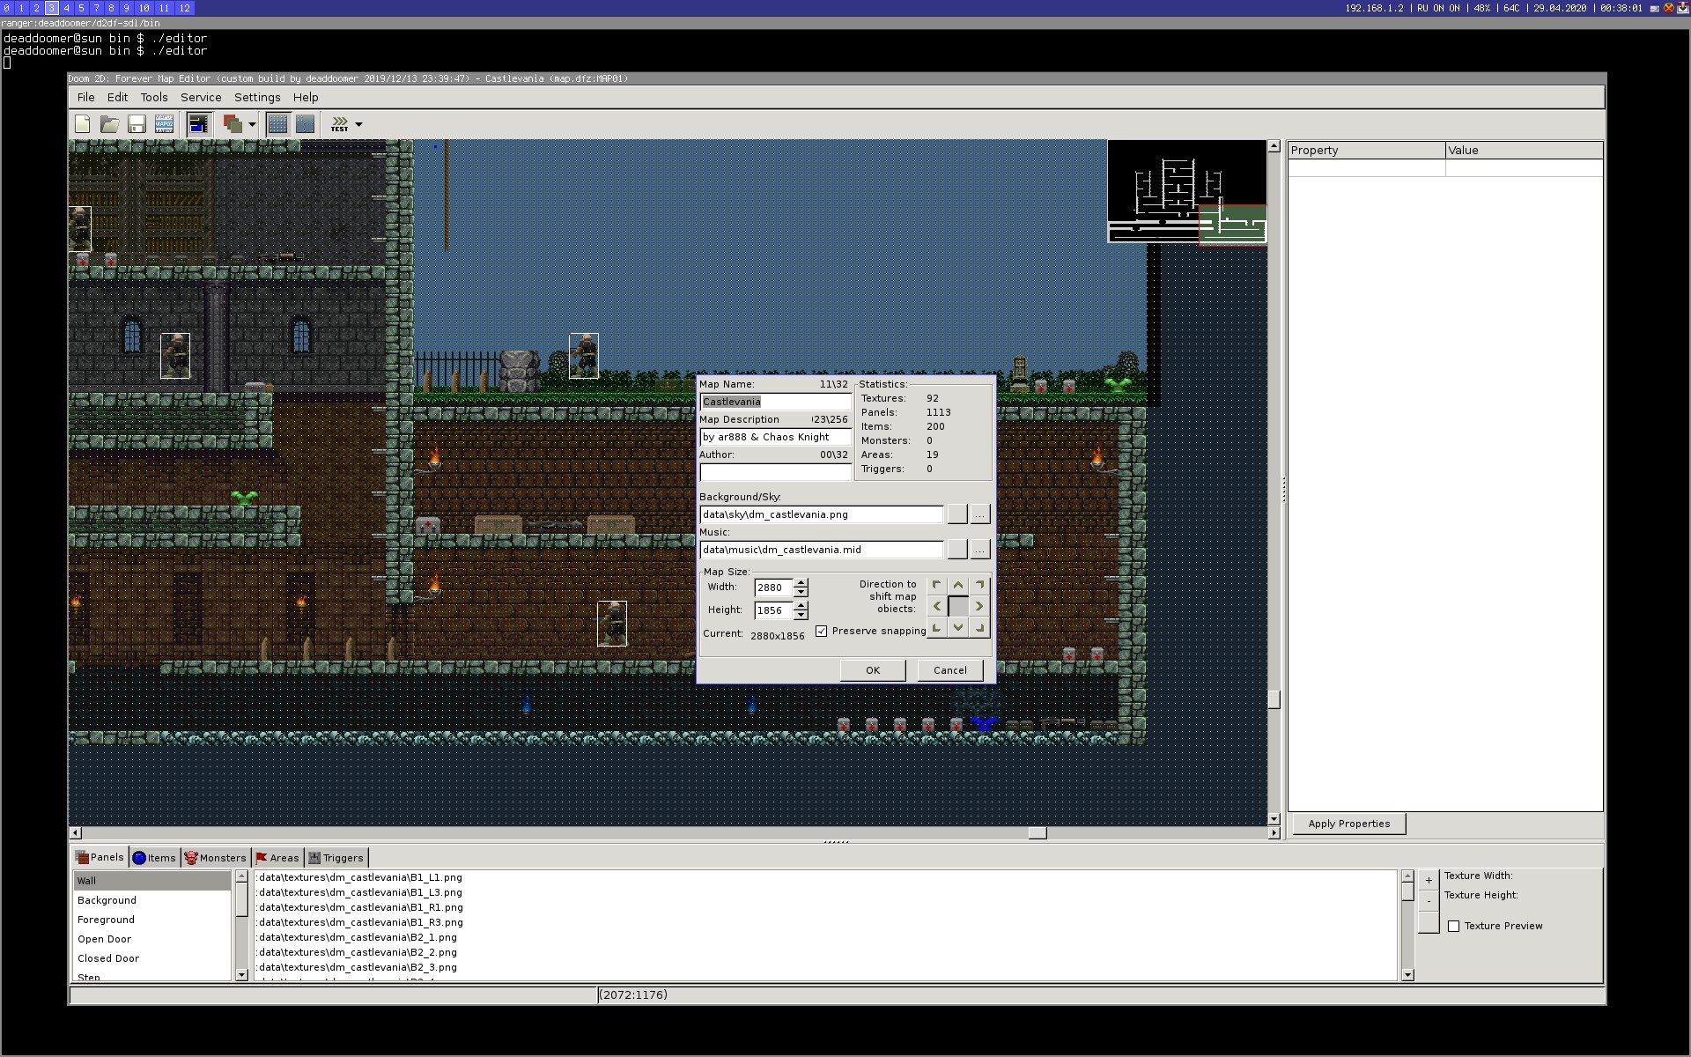Select texture B1_L1.png in list
Screen dimensions: 1691x1057
(x=825, y=877)
